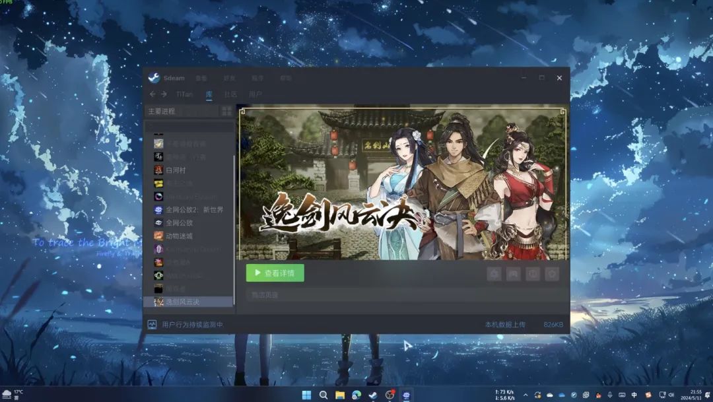Click the volume speaker icon in tray
This screenshot has height=402, width=713.
[671, 395]
